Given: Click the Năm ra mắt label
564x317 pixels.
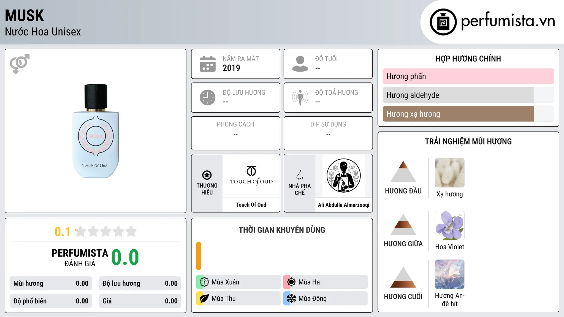Looking at the screenshot, I should point(241,59).
